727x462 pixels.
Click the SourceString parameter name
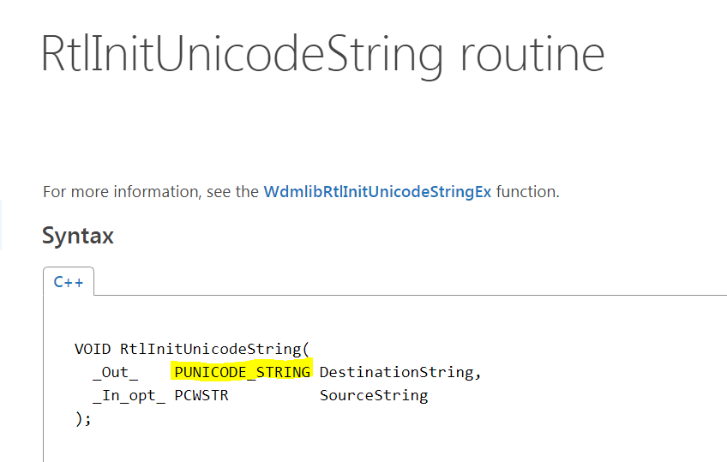(x=373, y=395)
